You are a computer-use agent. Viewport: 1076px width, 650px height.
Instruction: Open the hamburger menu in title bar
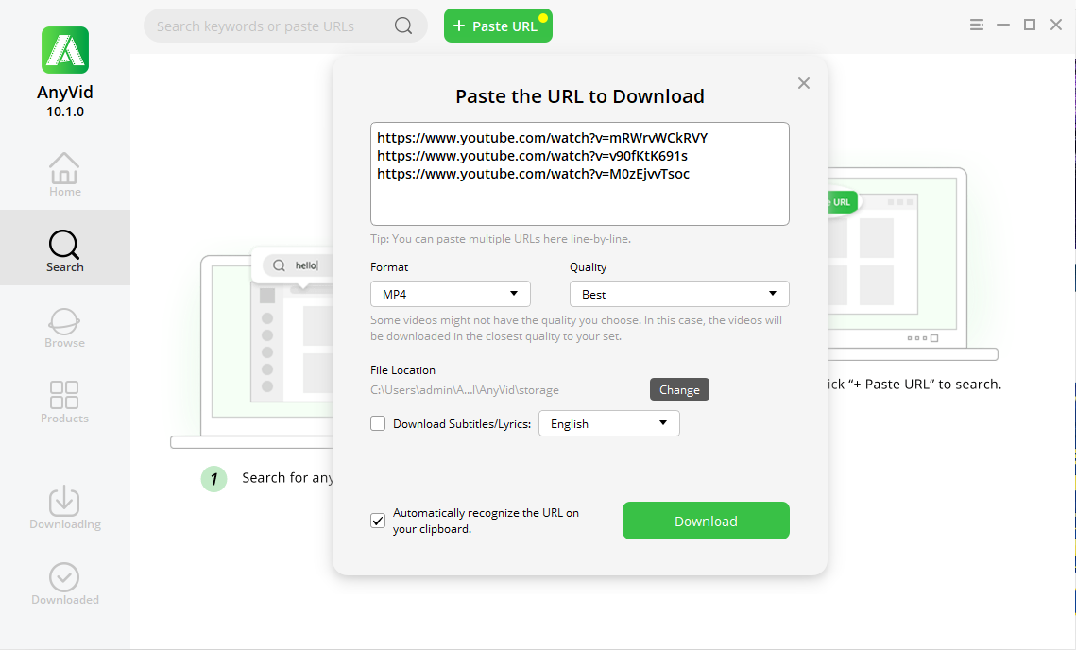(977, 25)
